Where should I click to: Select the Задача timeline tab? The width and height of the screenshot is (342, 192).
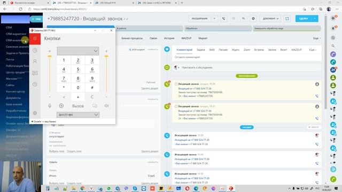201,50
